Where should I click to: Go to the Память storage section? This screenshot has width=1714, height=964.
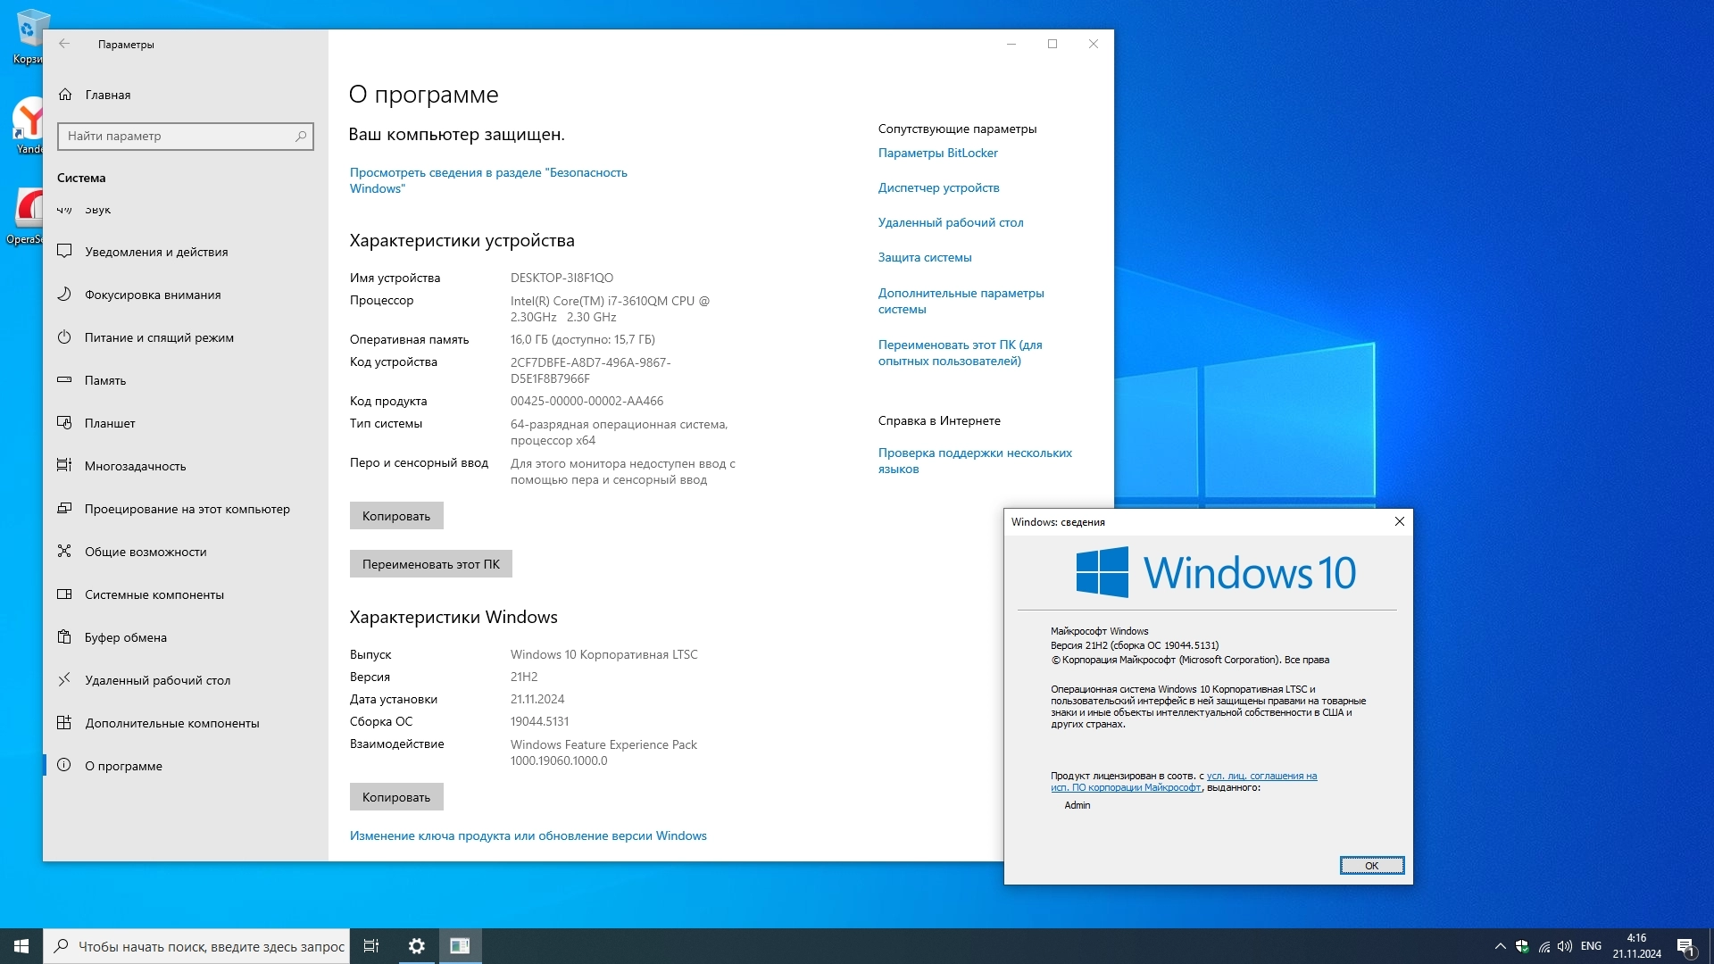coord(105,380)
